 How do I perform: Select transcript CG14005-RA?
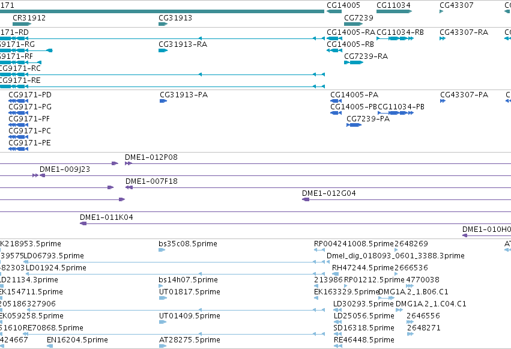334,38
